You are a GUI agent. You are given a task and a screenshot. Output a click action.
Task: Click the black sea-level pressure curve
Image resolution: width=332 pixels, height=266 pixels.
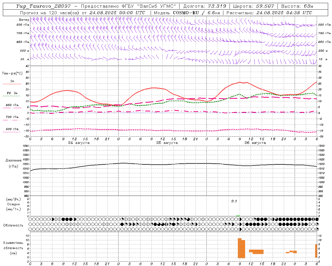point(173,165)
